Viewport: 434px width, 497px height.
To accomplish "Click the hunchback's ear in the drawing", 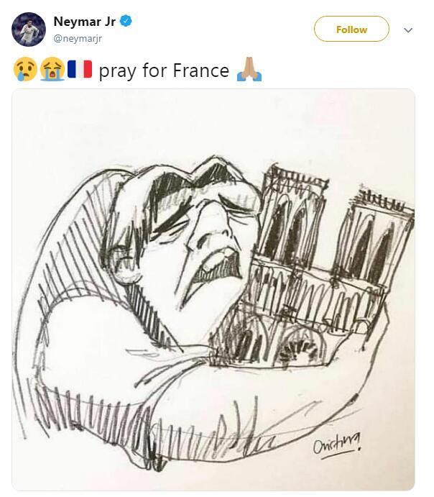I will click(x=126, y=265).
